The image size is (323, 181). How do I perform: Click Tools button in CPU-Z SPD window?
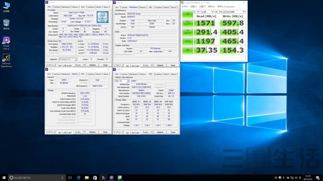[x=146, y=132]
